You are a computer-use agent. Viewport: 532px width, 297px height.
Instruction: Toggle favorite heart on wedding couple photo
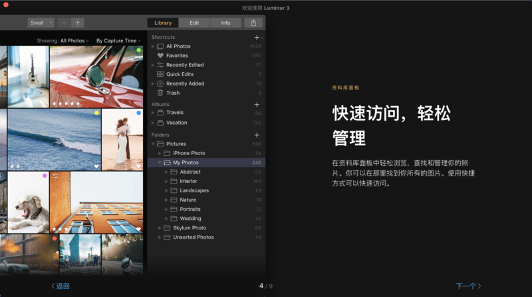coord(138,166)
